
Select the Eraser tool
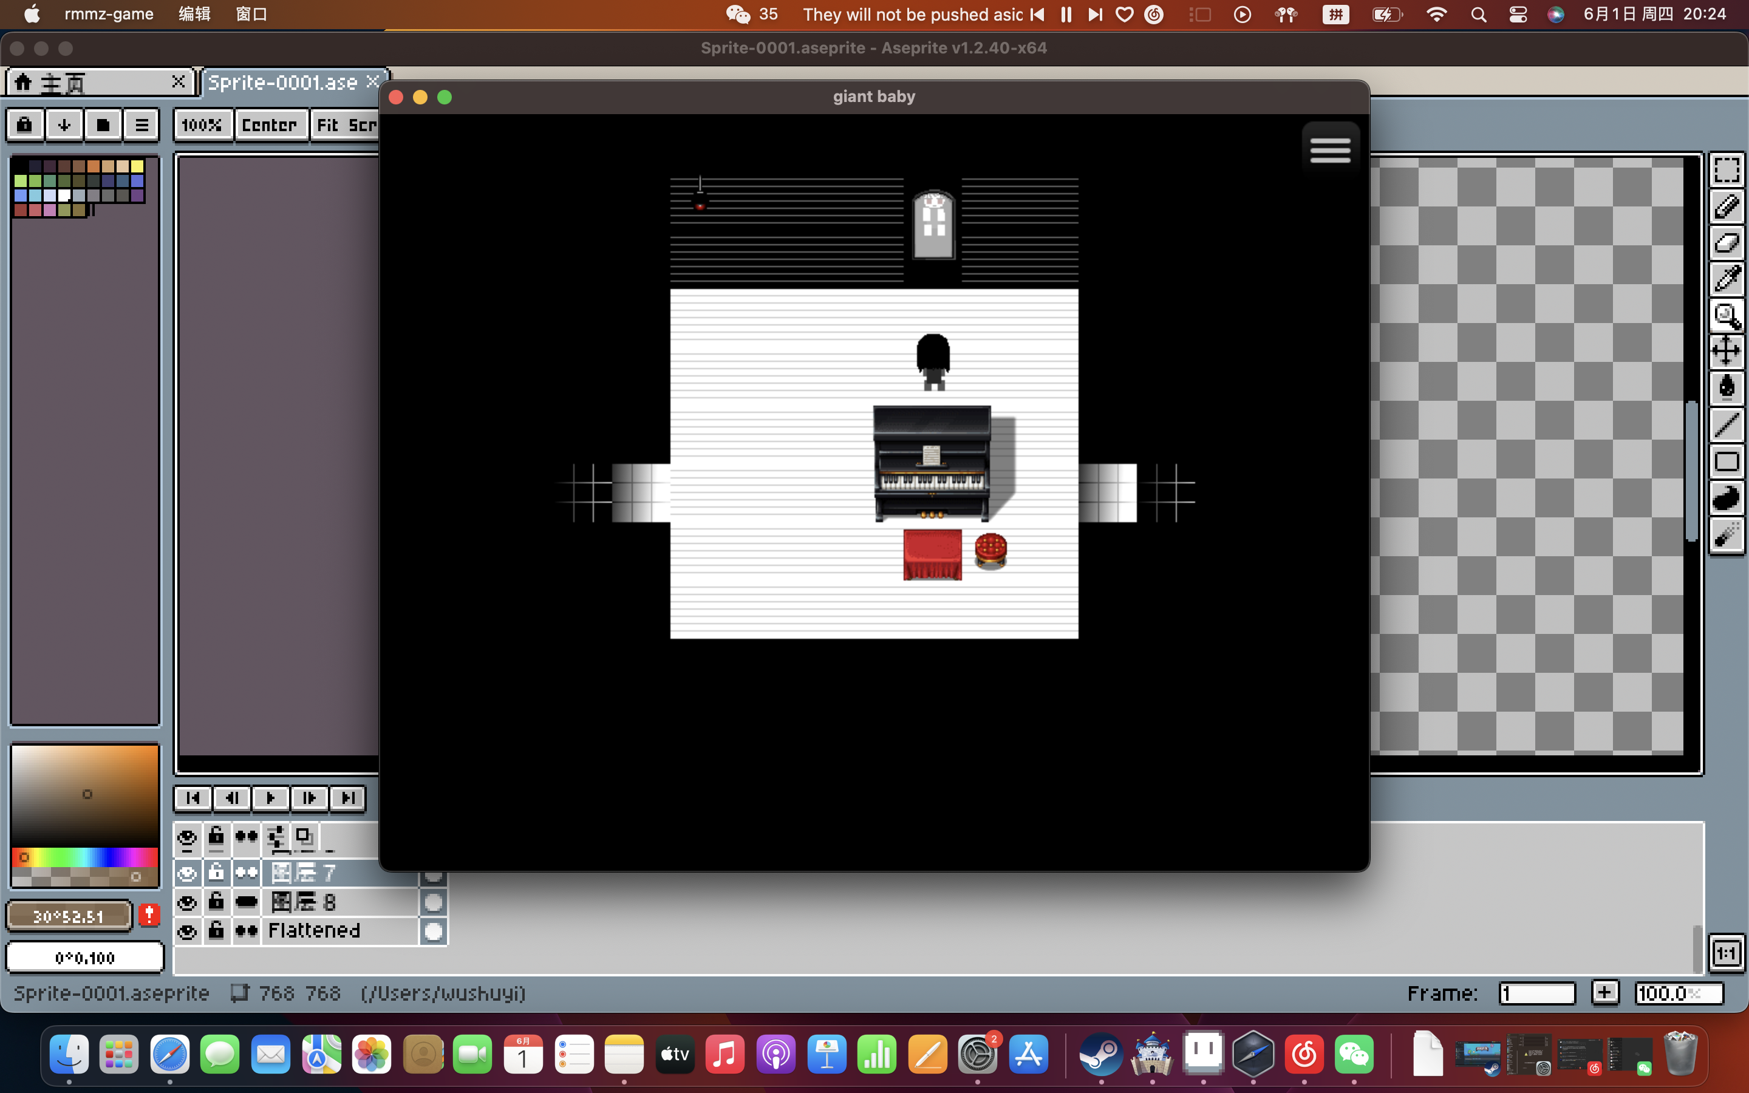click(1727, 243)
